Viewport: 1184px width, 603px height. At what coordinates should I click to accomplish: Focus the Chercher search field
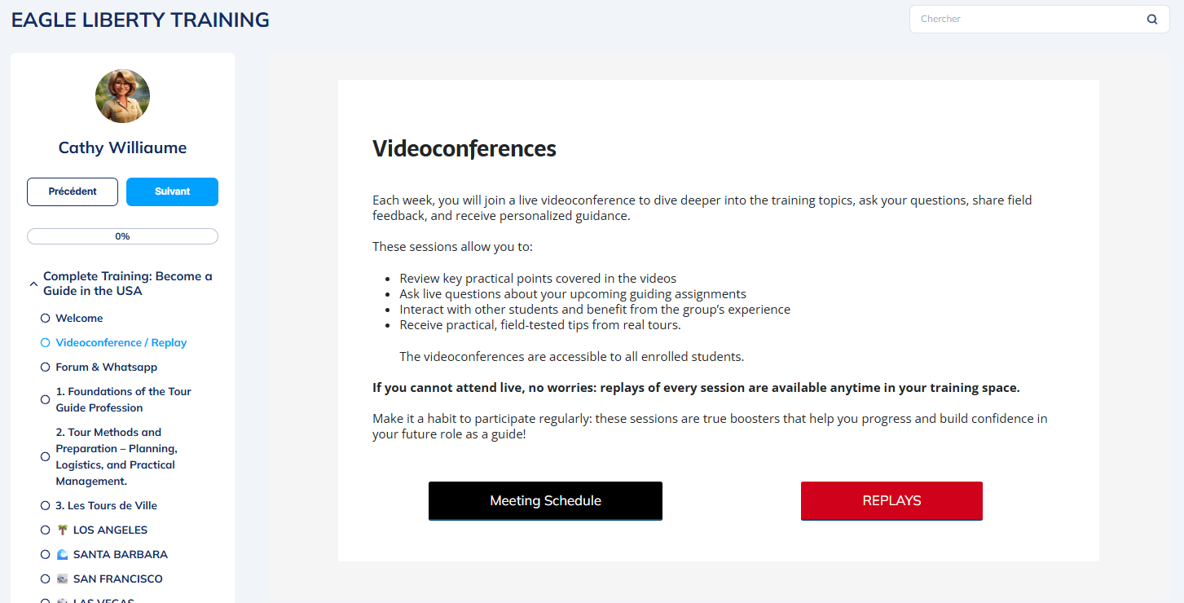point(1027,20)
